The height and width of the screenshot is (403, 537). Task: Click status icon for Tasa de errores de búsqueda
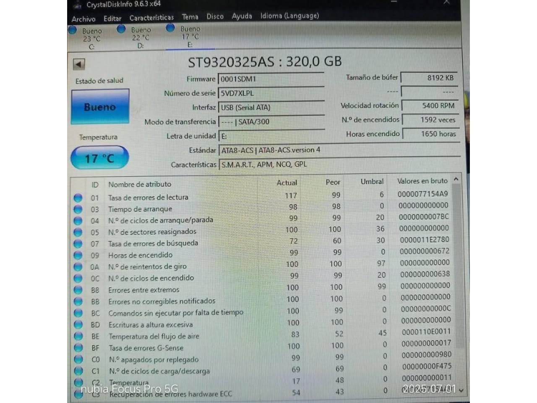click(78, 244)
